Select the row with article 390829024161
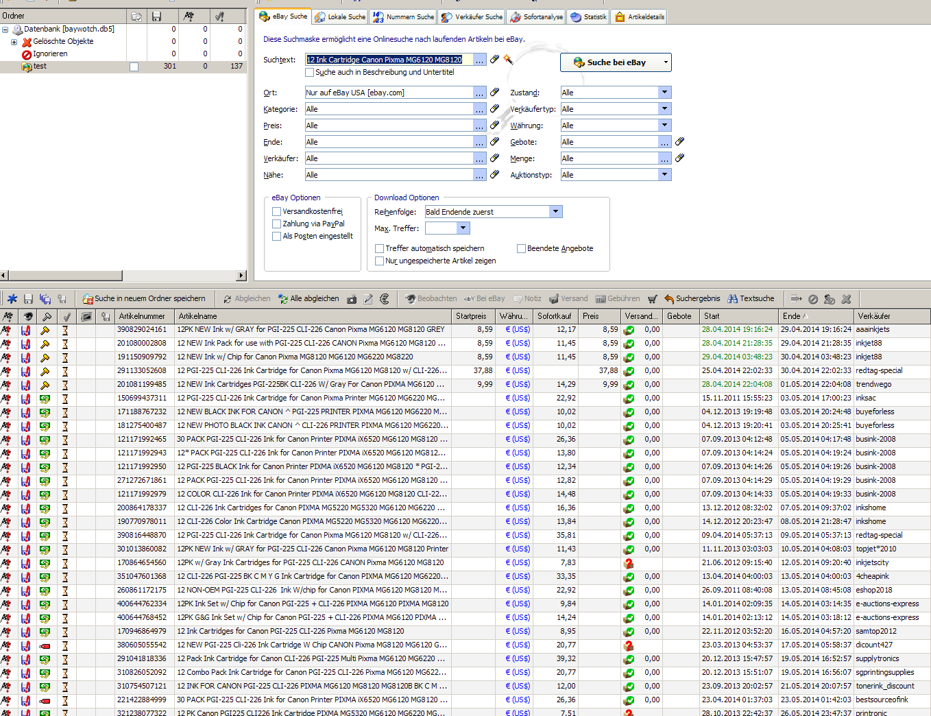The image size is (931, 716). pos(465,330)
